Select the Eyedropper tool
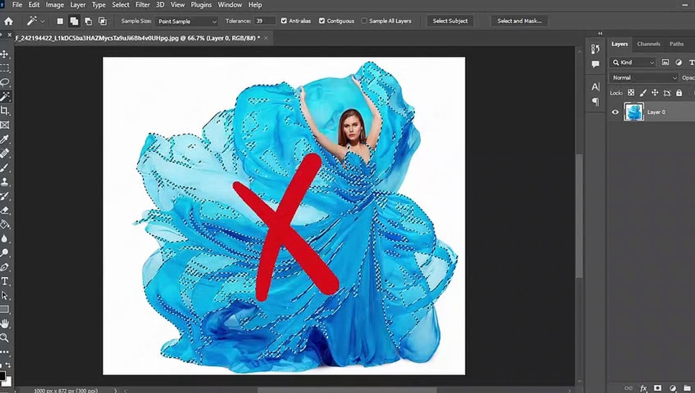695x393 pixels. click(x=5, y=139)
